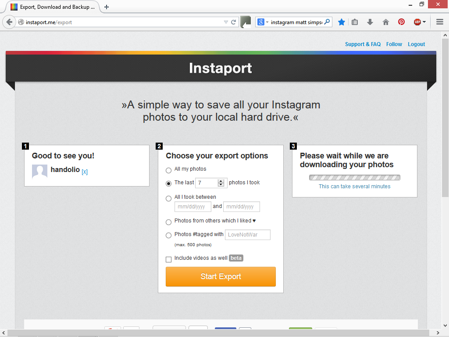Enable Include videos as well checkbox
The width and height of the screenshot is (449, 337).
click(169, 259)
